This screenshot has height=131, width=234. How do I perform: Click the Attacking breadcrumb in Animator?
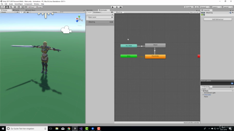119,12
